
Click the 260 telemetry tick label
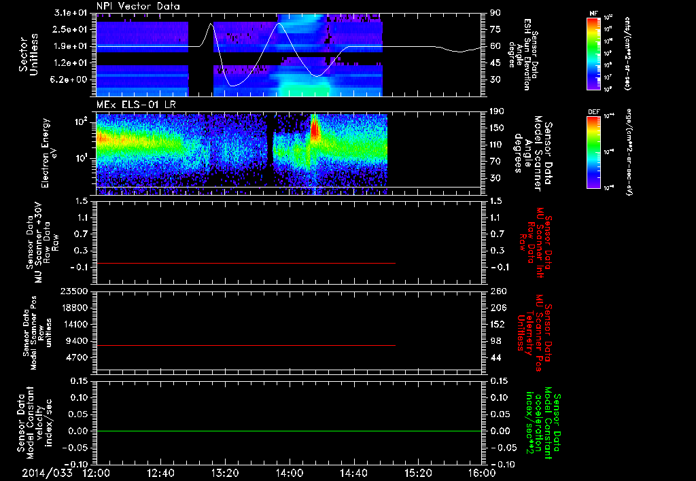coord(498,291)
